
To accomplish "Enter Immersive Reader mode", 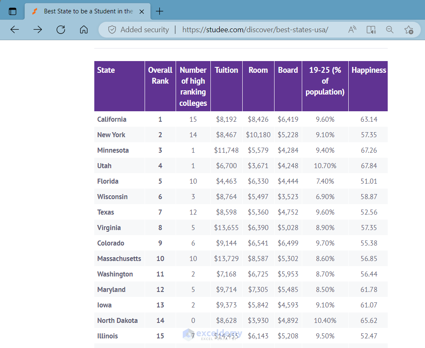I will pos(371,30).
